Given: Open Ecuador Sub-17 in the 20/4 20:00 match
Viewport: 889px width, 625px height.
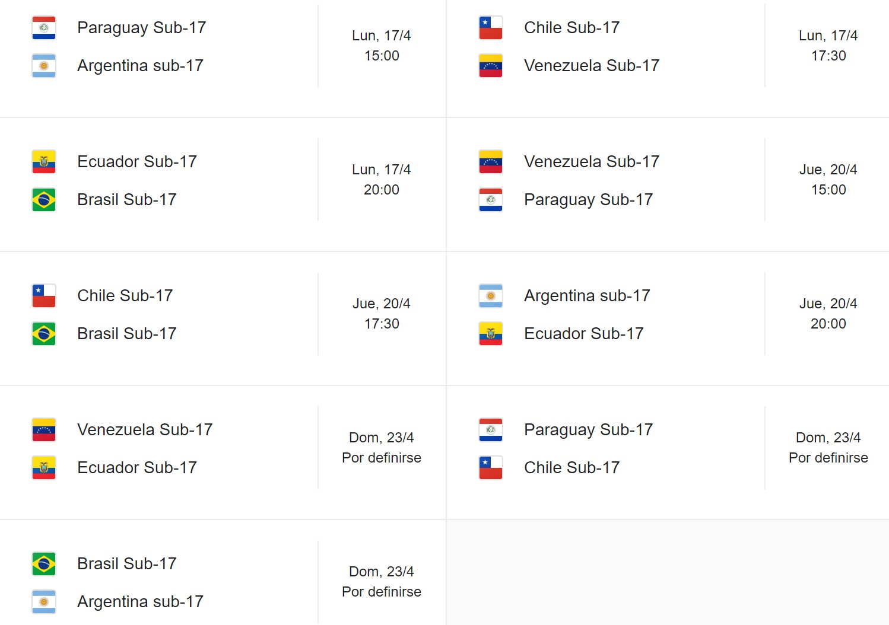Looking at the screenshot, I should (x=583, y=334).
